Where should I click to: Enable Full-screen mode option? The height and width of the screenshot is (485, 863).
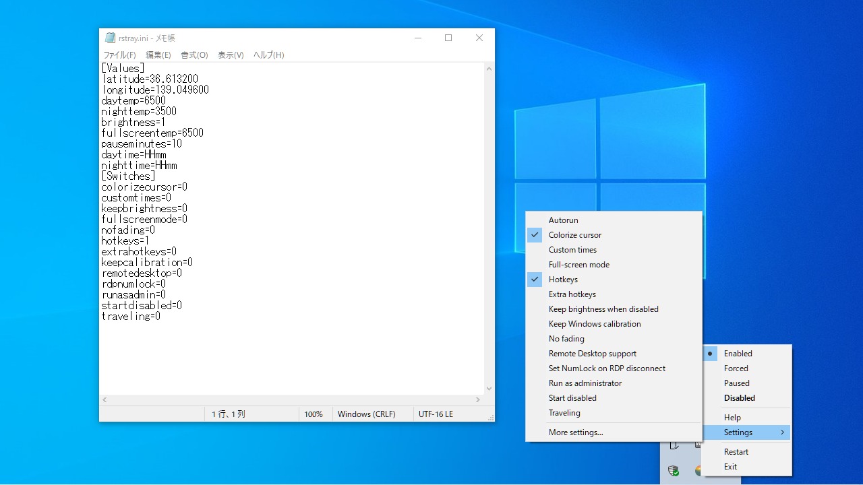[614, 265]
